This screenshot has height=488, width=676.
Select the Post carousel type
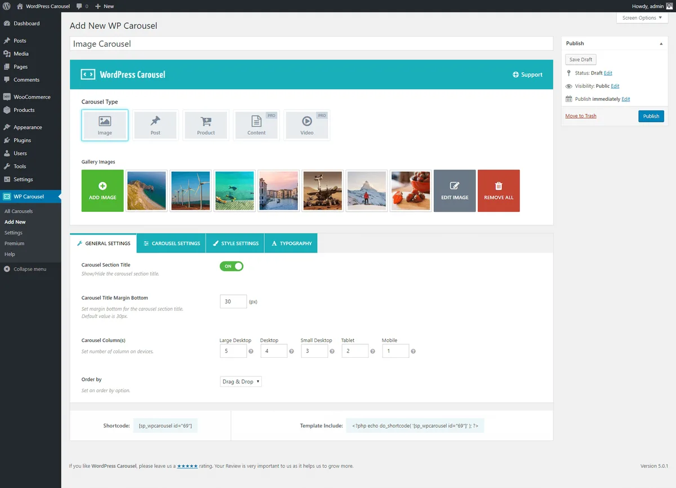click(155, 125)
